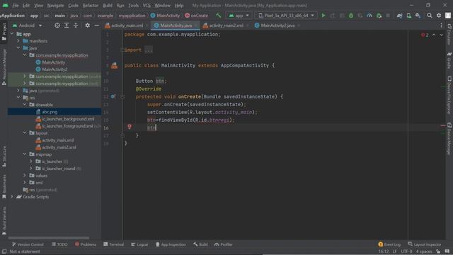
Task: Open recent editor tabs menu icon
Action: coord(441,25)
